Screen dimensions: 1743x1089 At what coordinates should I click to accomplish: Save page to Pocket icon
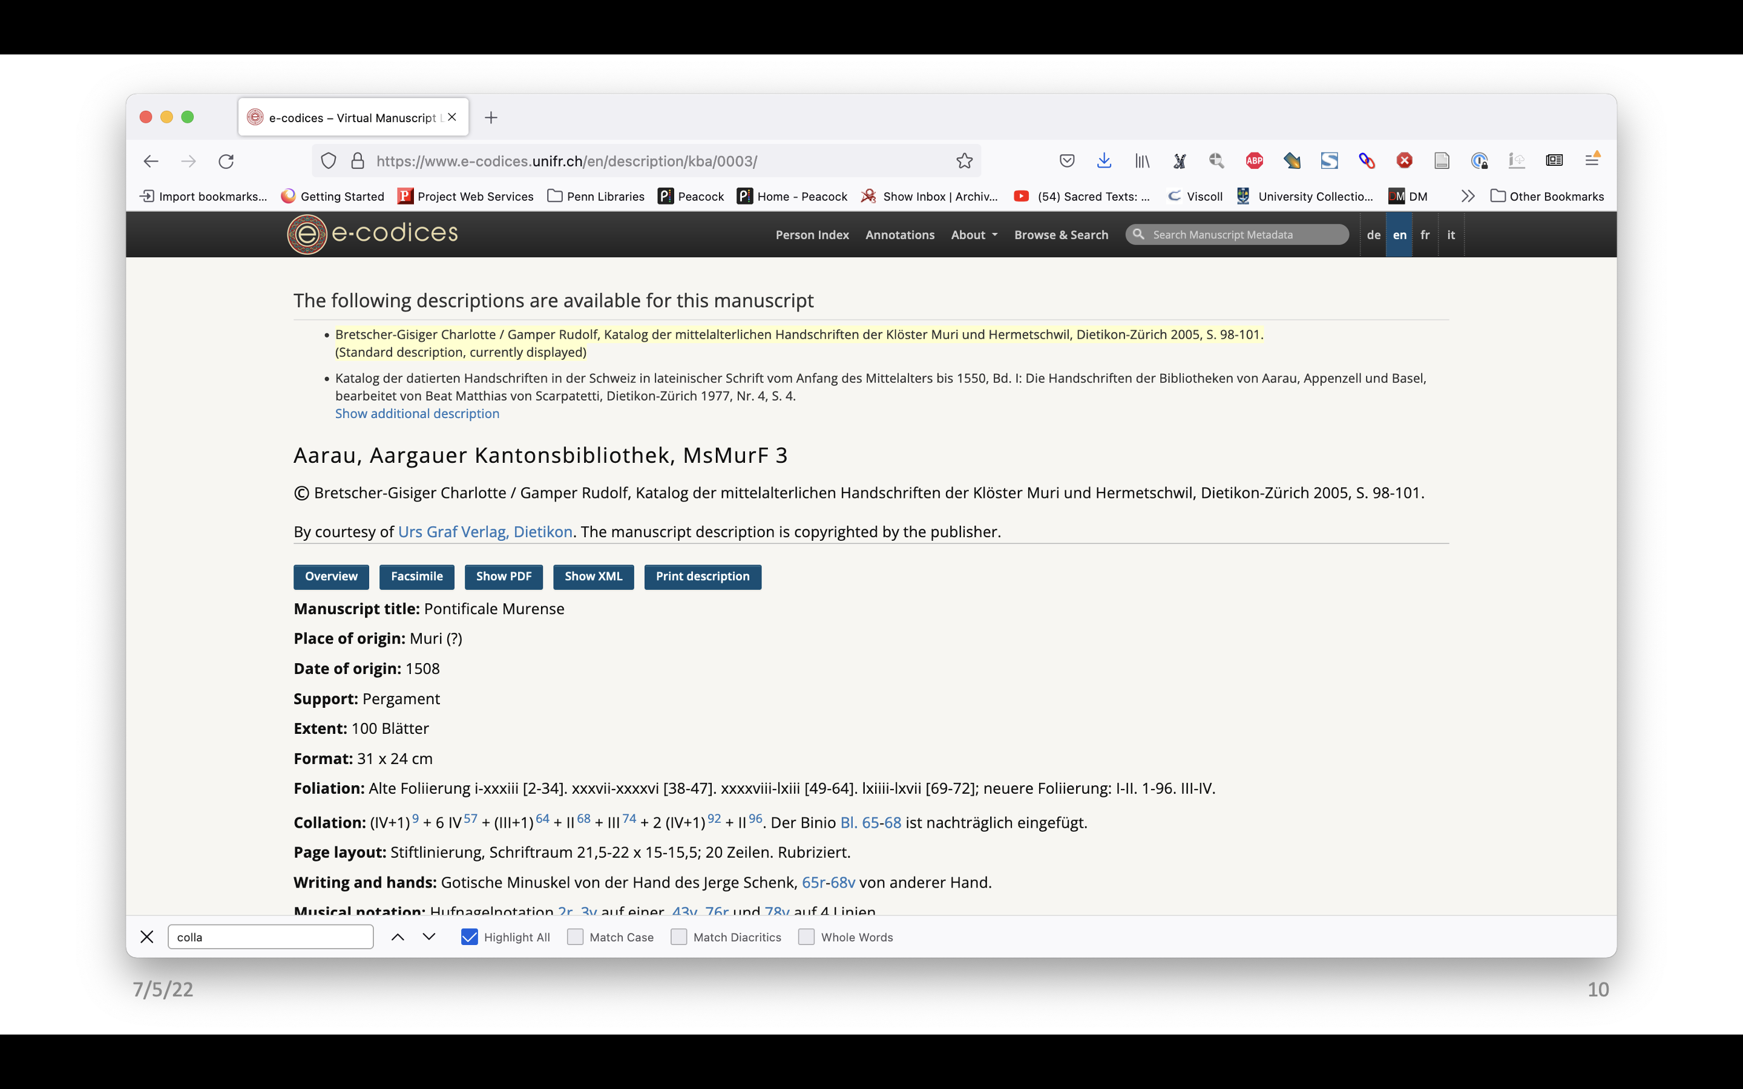click(x=1067, y=160)
